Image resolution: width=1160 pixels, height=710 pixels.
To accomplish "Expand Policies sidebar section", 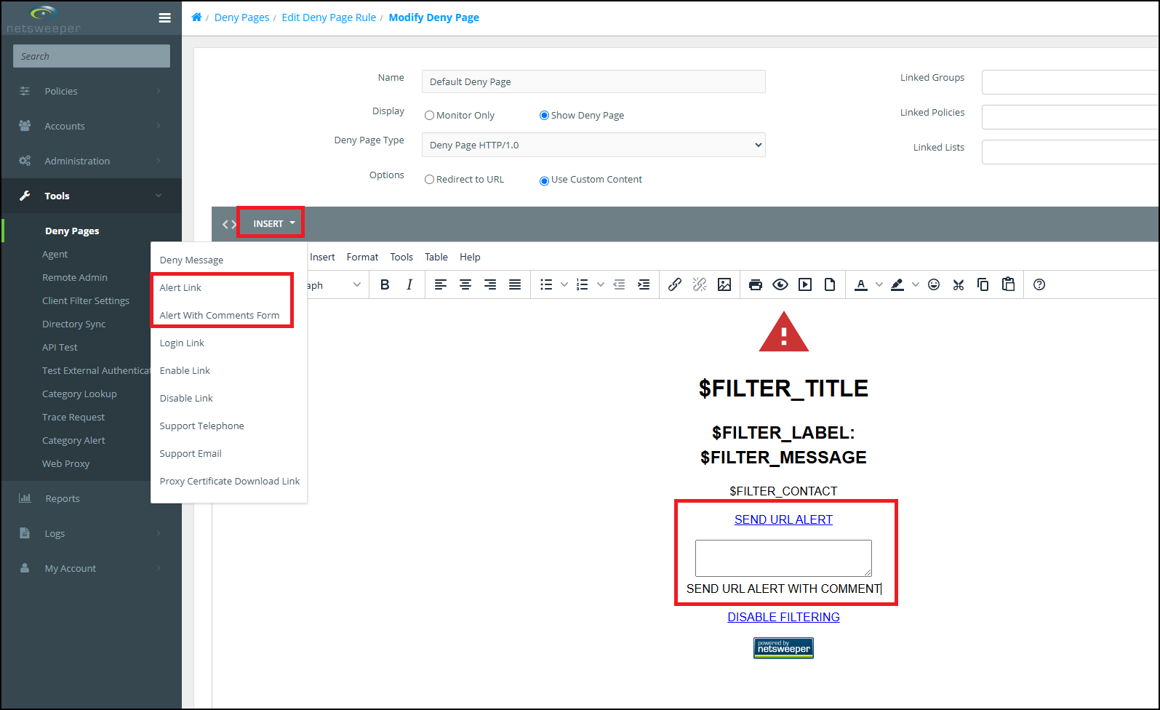I will pos(91,91).
